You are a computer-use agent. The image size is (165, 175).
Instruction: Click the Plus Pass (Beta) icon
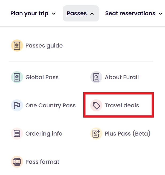click(96, 134)
